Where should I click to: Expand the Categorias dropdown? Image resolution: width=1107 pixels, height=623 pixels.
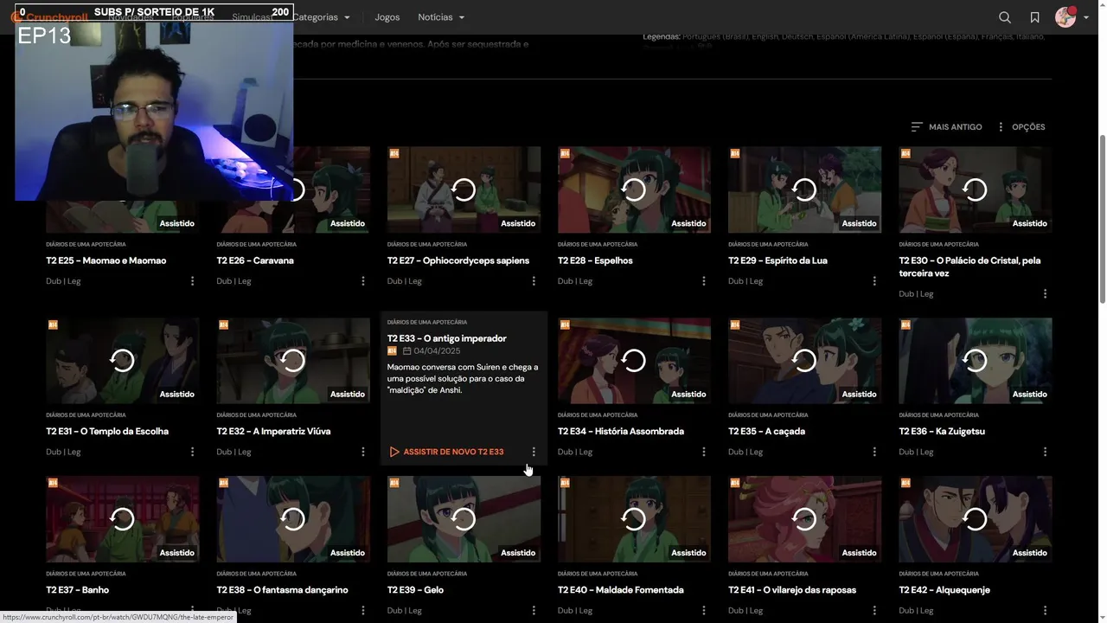(x=321, y=17)
